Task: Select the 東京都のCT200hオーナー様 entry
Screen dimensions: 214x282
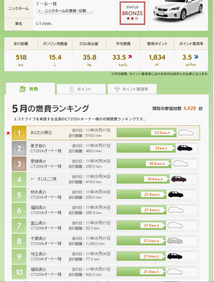Action: click(46, 148)
